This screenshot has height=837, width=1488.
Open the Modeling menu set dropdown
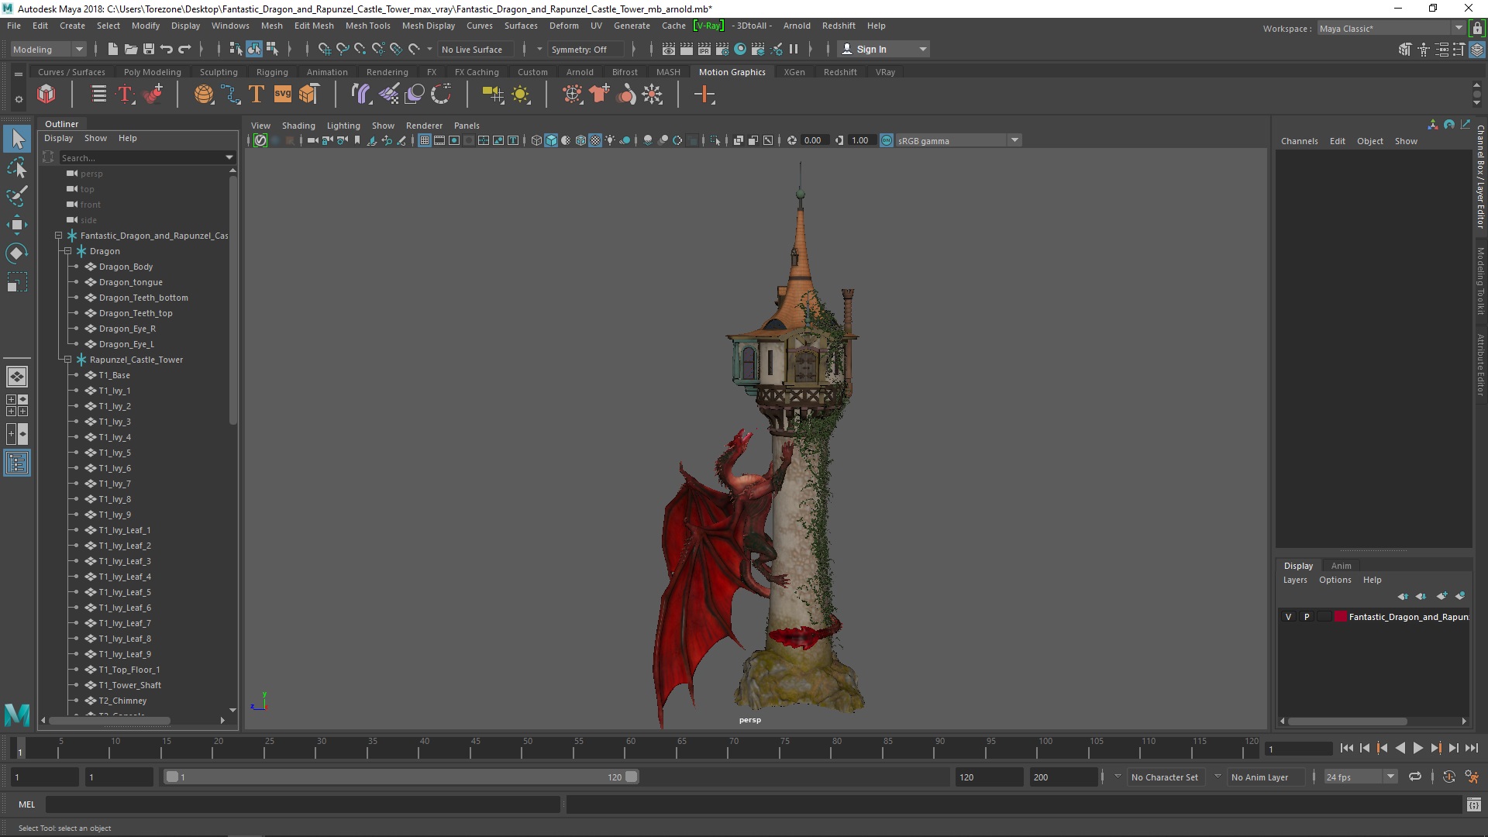pos(48,49)
